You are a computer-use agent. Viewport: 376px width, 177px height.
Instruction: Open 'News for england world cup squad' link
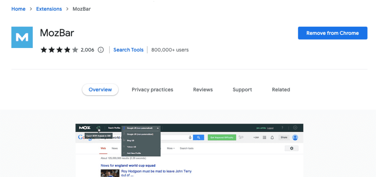pyautogui.click(x=128, y=165)
